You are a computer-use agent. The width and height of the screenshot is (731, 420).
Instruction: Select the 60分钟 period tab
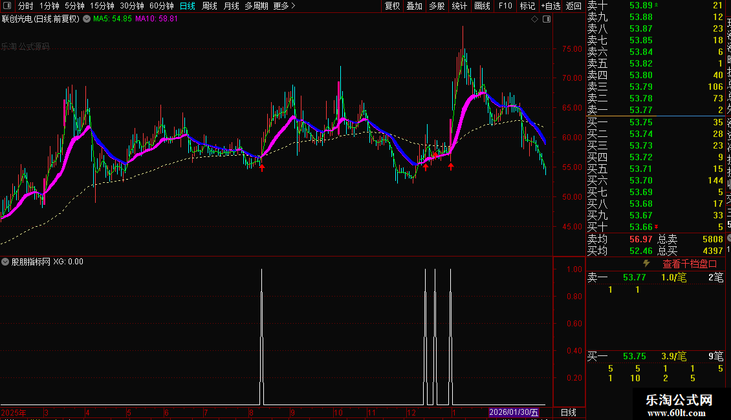(x=162, y=6)
